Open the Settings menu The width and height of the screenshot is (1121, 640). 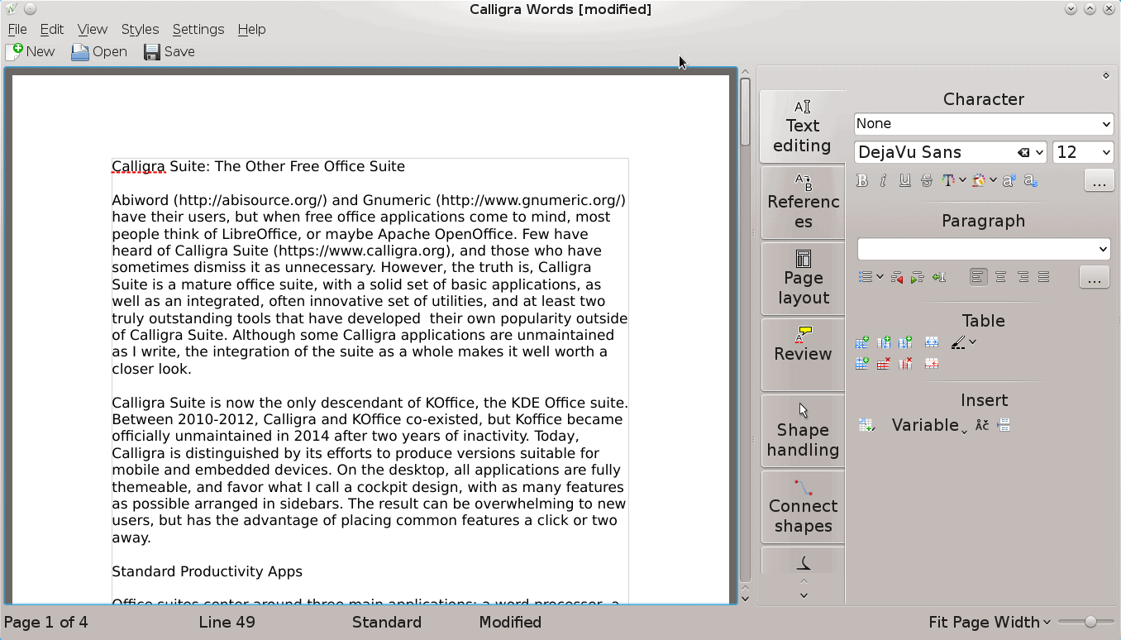198,29
